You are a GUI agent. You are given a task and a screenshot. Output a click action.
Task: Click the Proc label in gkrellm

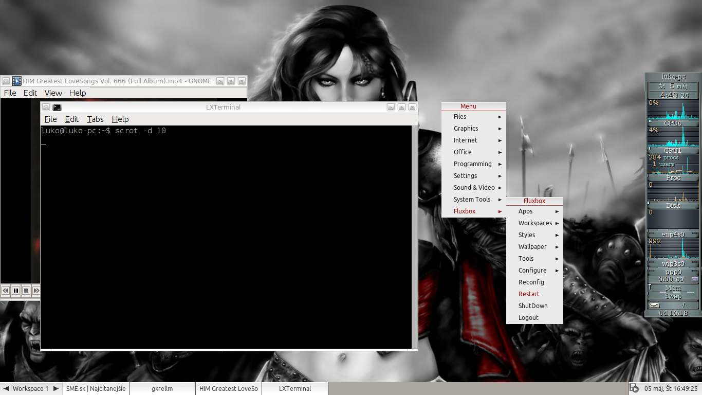(673, 178)
